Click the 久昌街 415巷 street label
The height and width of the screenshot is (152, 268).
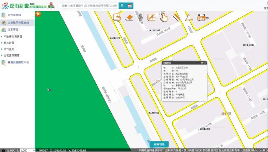[x=205, y=127]
